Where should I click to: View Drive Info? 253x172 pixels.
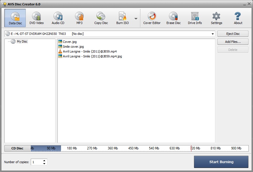pos(195,18)
